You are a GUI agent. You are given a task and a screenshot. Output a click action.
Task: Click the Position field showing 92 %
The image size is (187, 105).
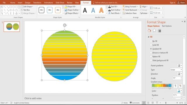[176, 95]
